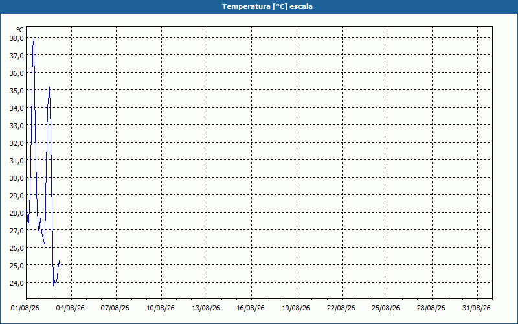Click the 38,0 axis label
Viewport: 518px width, 324px height.
click(x=17, y=38)
